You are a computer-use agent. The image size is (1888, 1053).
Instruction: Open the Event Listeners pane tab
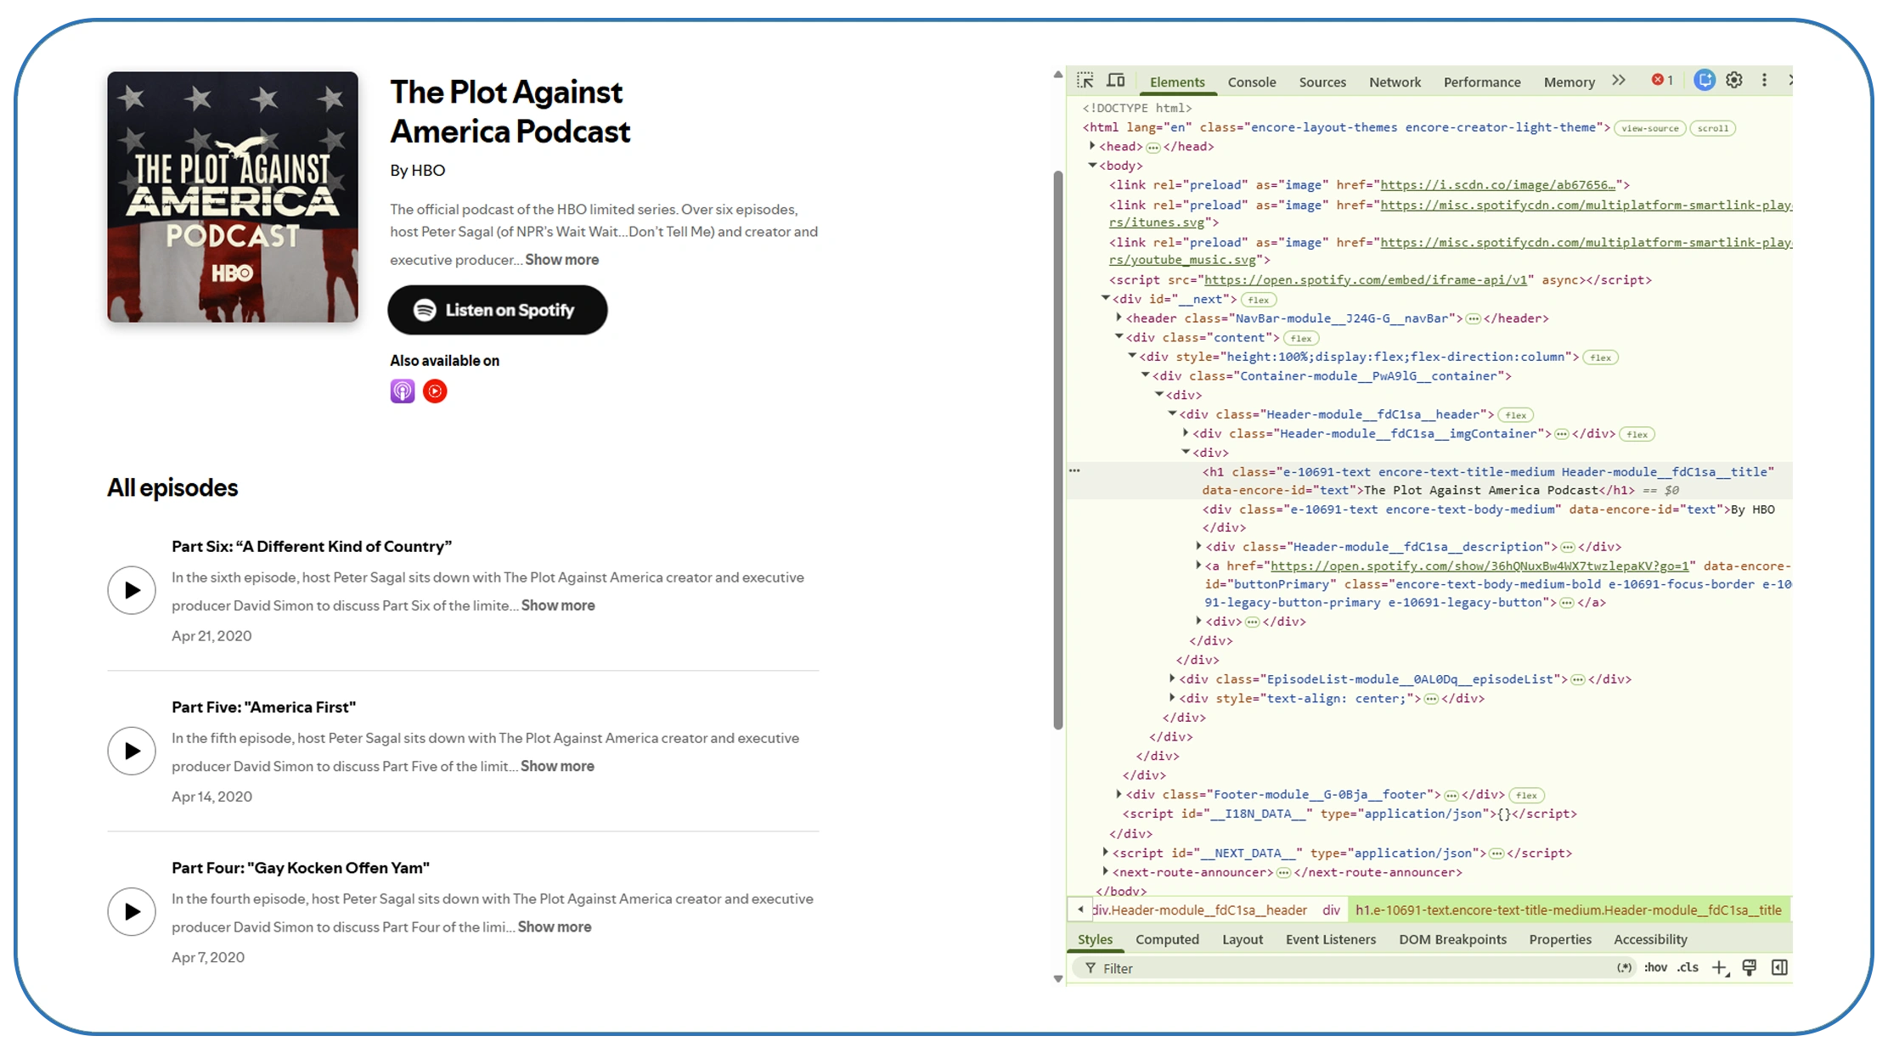click(x=1331, y=939)
